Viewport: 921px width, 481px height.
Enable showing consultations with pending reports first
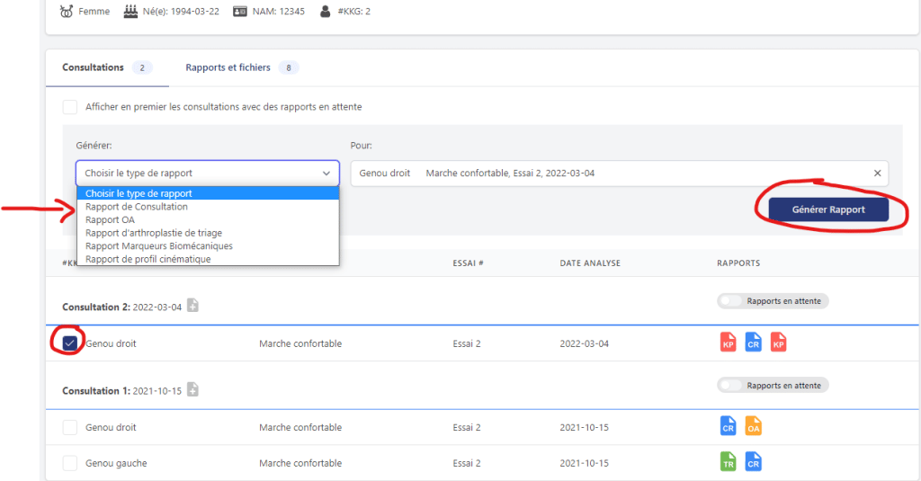point(70,107)
